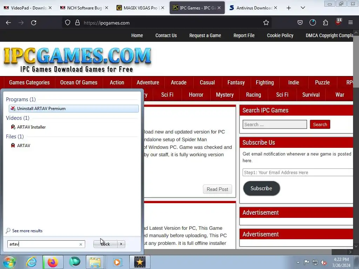359x269 pixels.
Task: Open Firefox from the taskbar
Action: (x=53, y=262)
